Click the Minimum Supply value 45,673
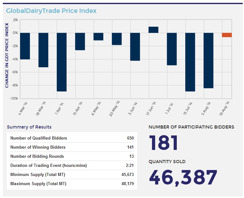 tap(127, 174)
